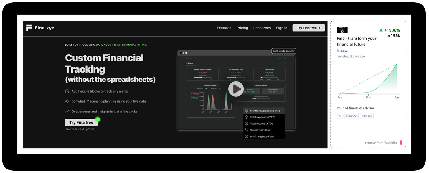This screenshot has width=429, height=173.
Task: Click Fina product thumbnail in watchlist card
Action: click(342, 30)
